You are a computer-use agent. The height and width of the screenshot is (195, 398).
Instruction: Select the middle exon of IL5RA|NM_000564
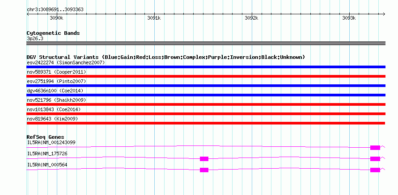204,170
